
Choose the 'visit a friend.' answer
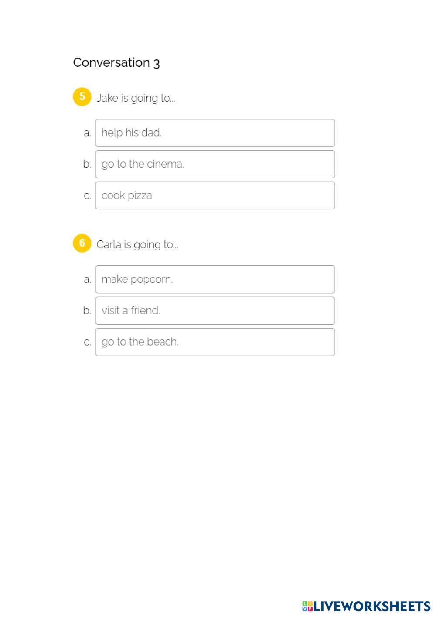(215, 311)
